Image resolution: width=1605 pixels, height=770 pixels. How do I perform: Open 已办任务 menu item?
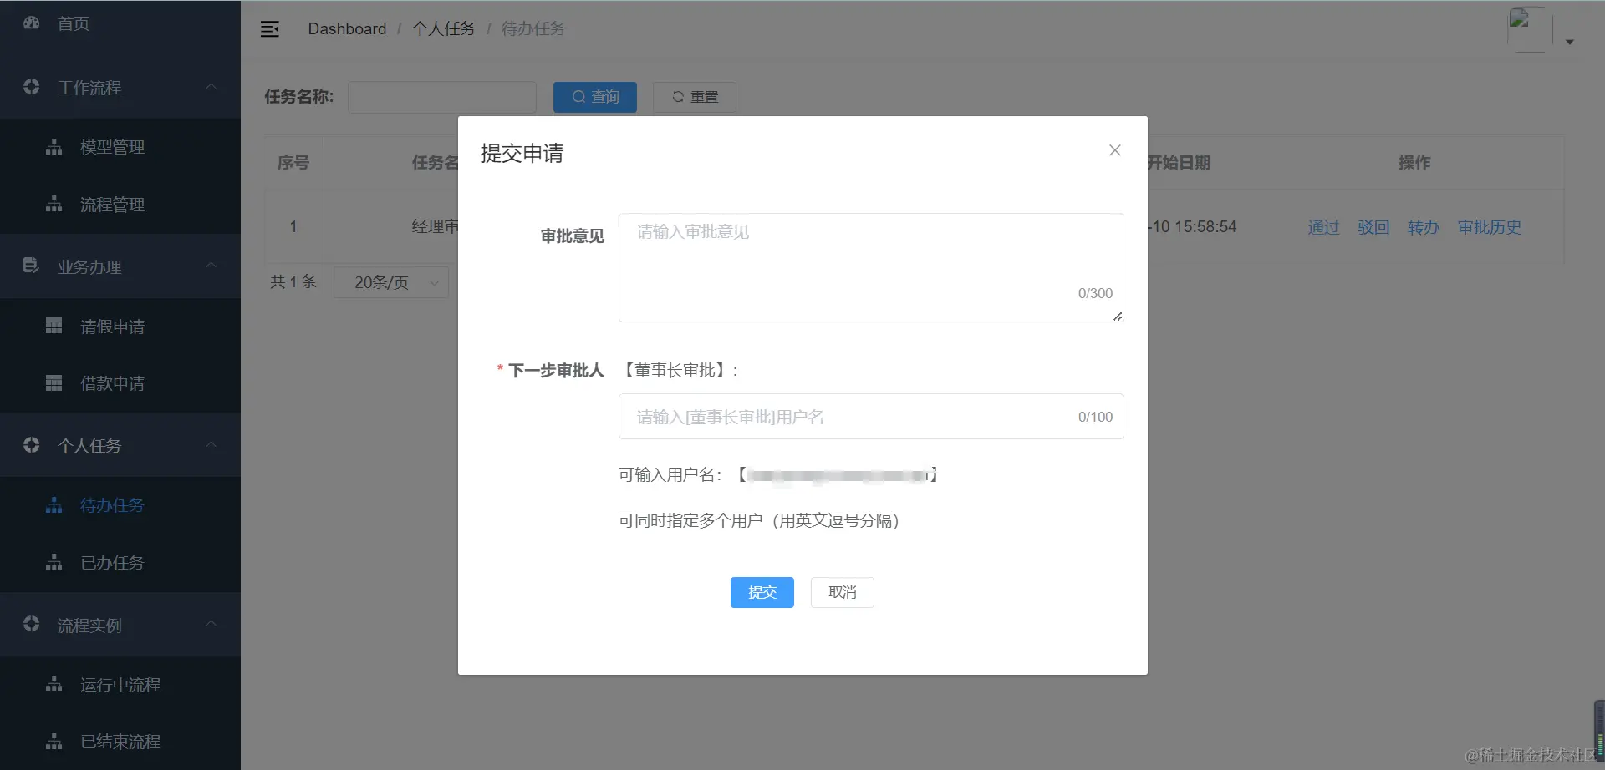click(120, 563)
